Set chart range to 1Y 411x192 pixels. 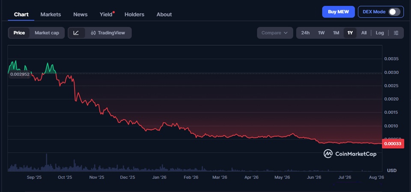coord(350,33)
